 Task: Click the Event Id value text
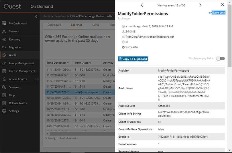[183, 137]
